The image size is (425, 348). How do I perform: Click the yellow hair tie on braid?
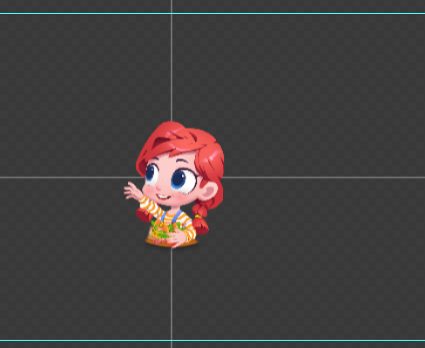pyautogui.click(x=199, y=216)
